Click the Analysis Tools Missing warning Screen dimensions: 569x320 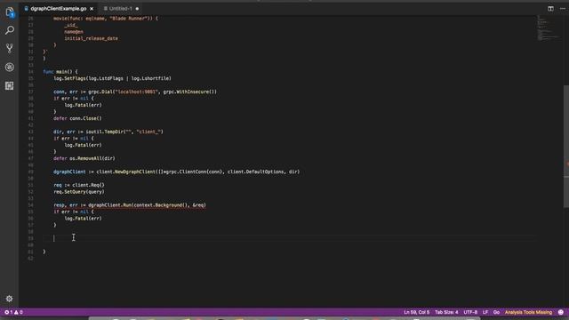coord(528,312)
